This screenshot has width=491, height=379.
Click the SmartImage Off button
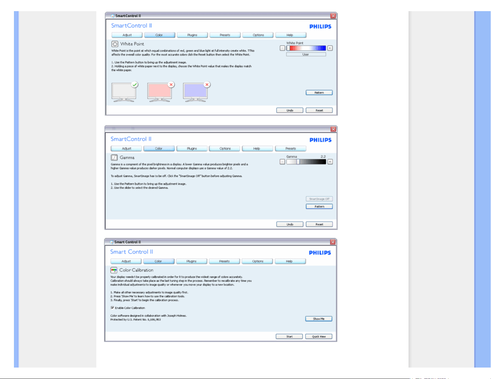319,199
